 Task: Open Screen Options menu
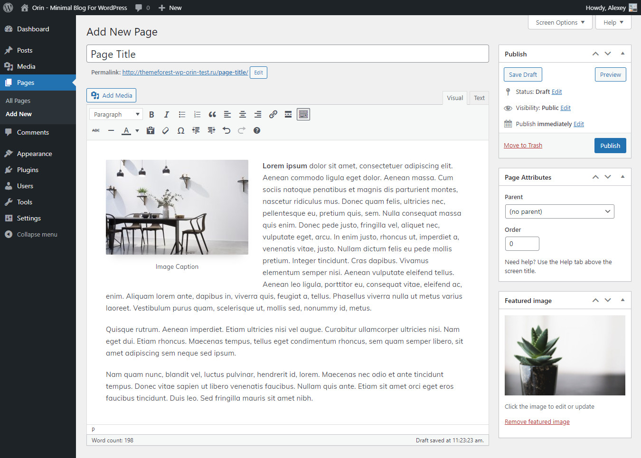[x=560, y=22]
